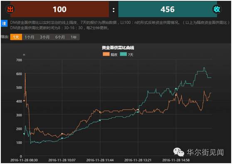Click the 隔夜 data point at 13:21

click(x=138, y=110)
